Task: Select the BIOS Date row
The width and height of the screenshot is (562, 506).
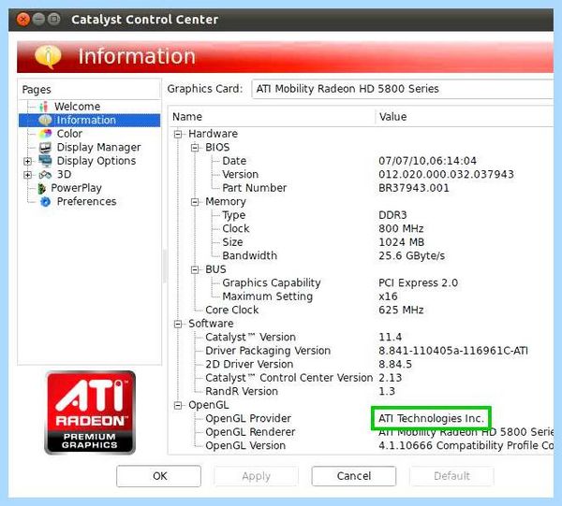Action: pos(361,161)
